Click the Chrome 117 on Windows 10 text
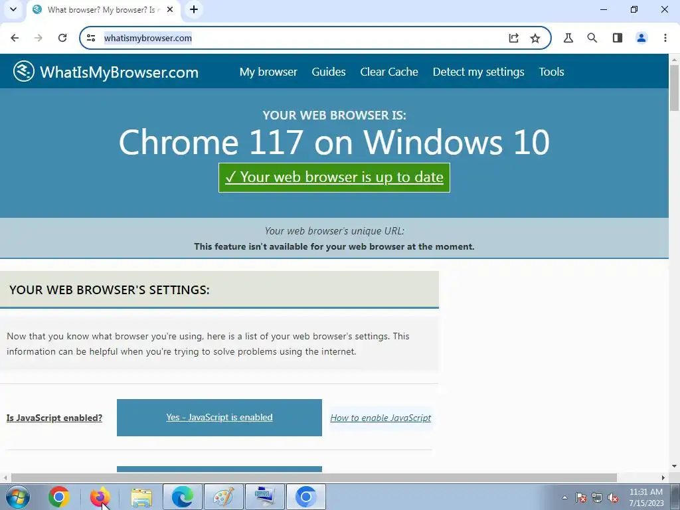The width and height of the screenshot is (680, 510). point(335,142)
